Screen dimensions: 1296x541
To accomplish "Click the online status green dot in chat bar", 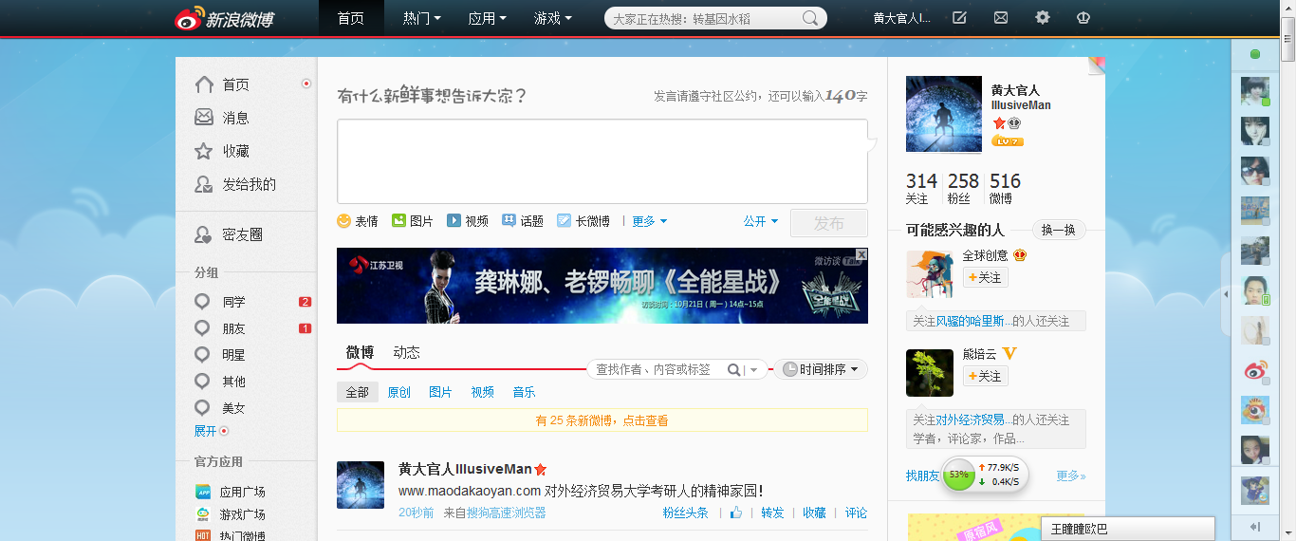I will click(x=1255, y=54).
